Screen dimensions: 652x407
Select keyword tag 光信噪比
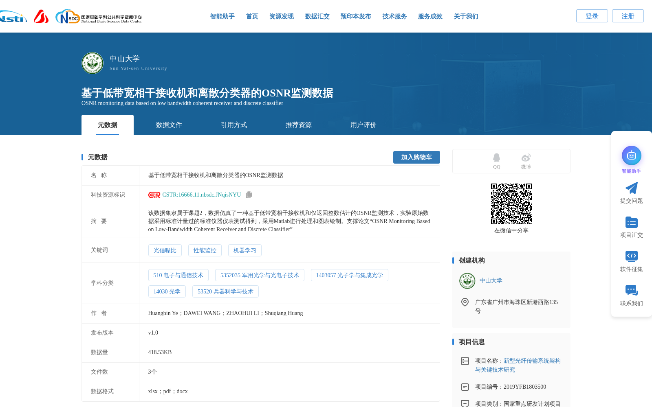(x=165, y=250)
